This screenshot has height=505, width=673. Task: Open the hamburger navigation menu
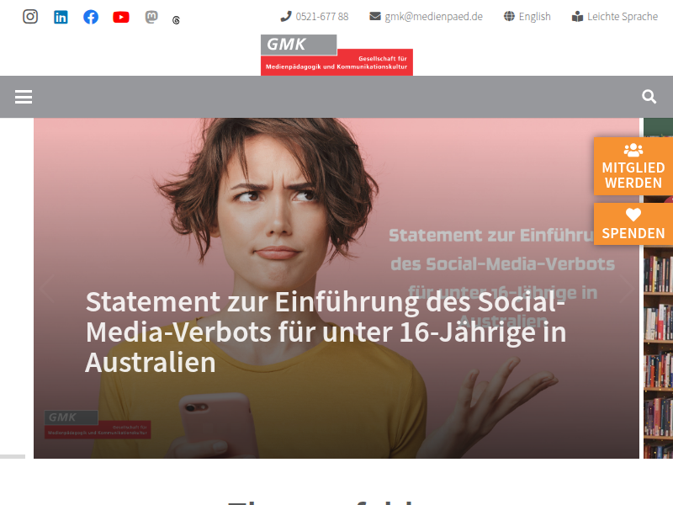click(24, 97)
